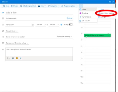Pop out the calendar window

110,2
